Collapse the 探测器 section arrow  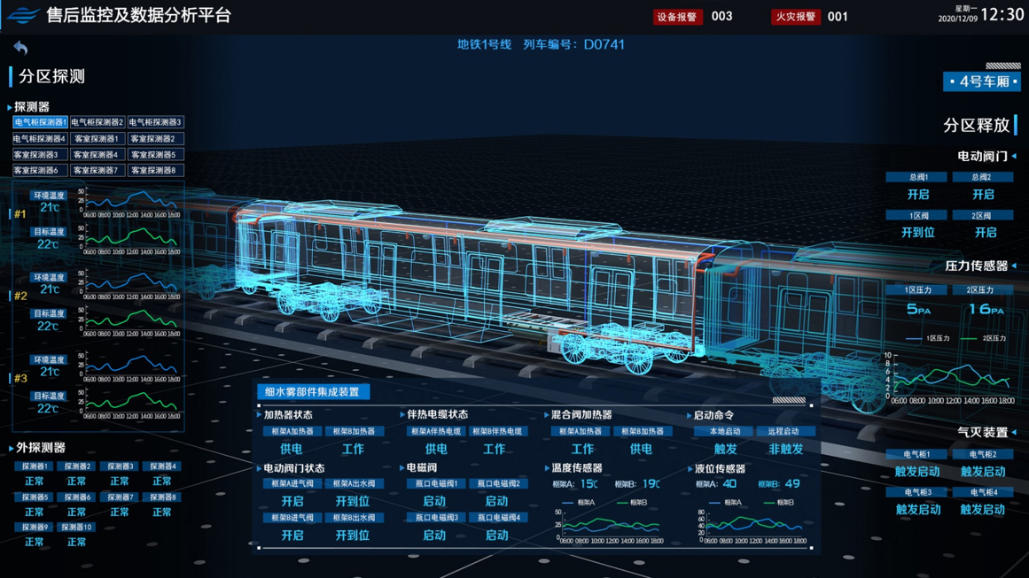tap(10, 107)
